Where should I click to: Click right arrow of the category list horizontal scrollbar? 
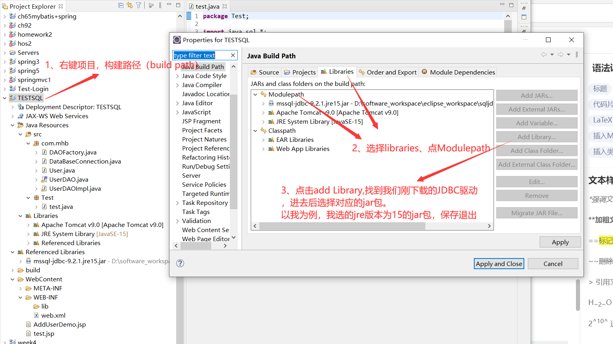tap(225, 245)
